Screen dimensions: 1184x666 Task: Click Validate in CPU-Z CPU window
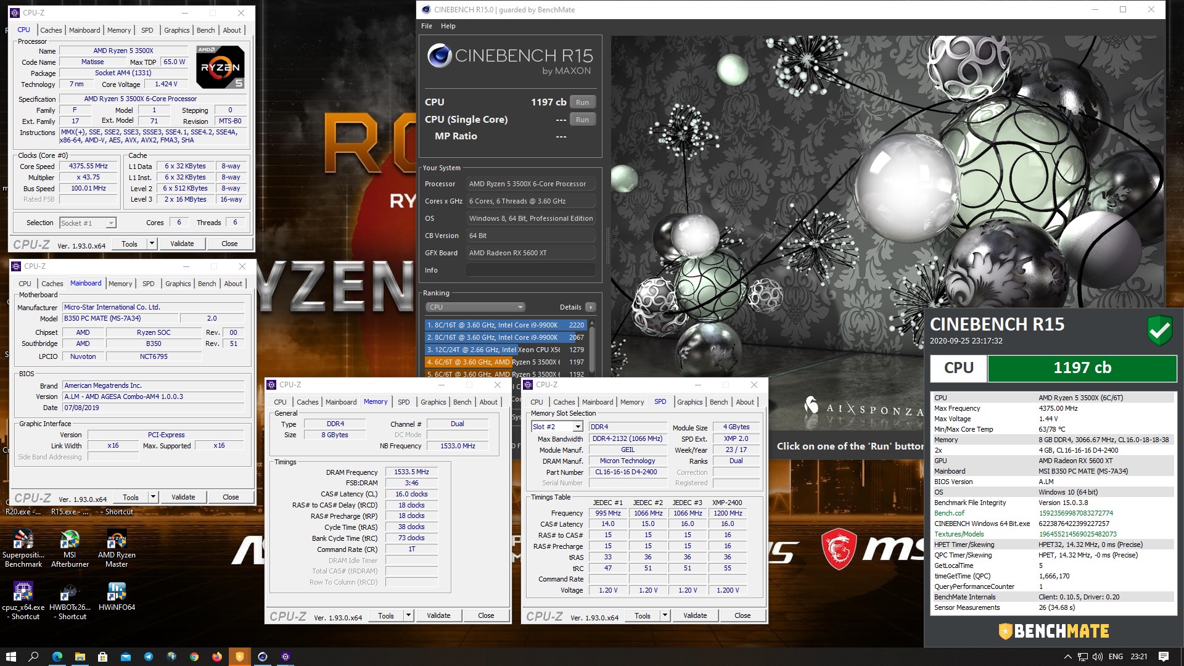[x=182, y=244]
